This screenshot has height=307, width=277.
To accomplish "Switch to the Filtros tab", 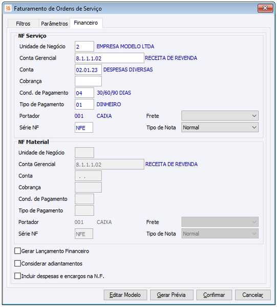I will pyautogui.click(x=23, y=24).
